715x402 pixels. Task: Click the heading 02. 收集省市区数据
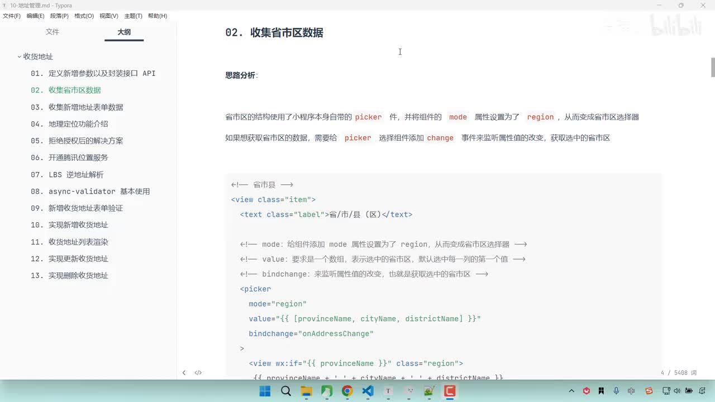[274, 32]
